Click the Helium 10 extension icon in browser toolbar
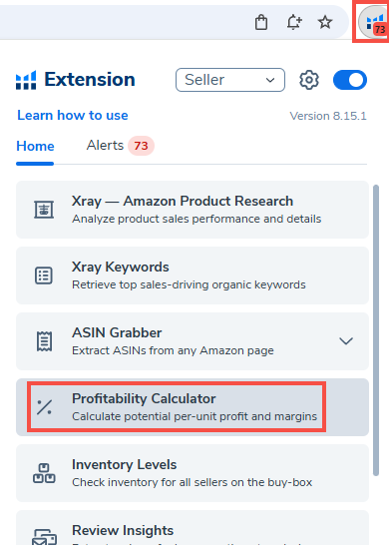 [373, 22]
